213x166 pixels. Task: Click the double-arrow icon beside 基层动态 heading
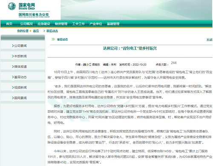click(53, 39)
